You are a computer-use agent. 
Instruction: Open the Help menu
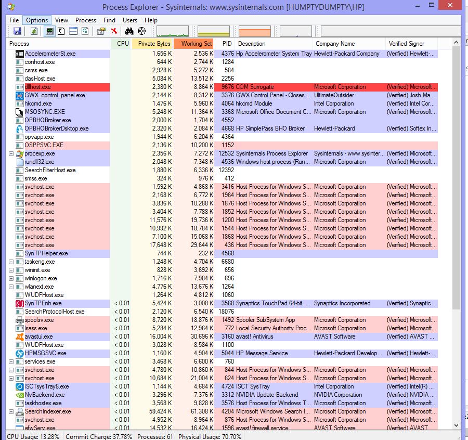151,20
